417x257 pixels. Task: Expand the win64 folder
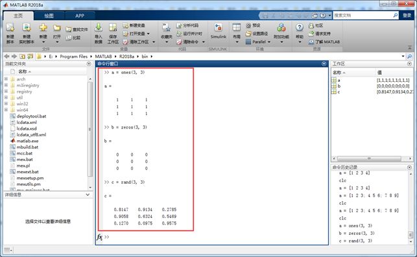pyautogui.click(x=6, y=110)
